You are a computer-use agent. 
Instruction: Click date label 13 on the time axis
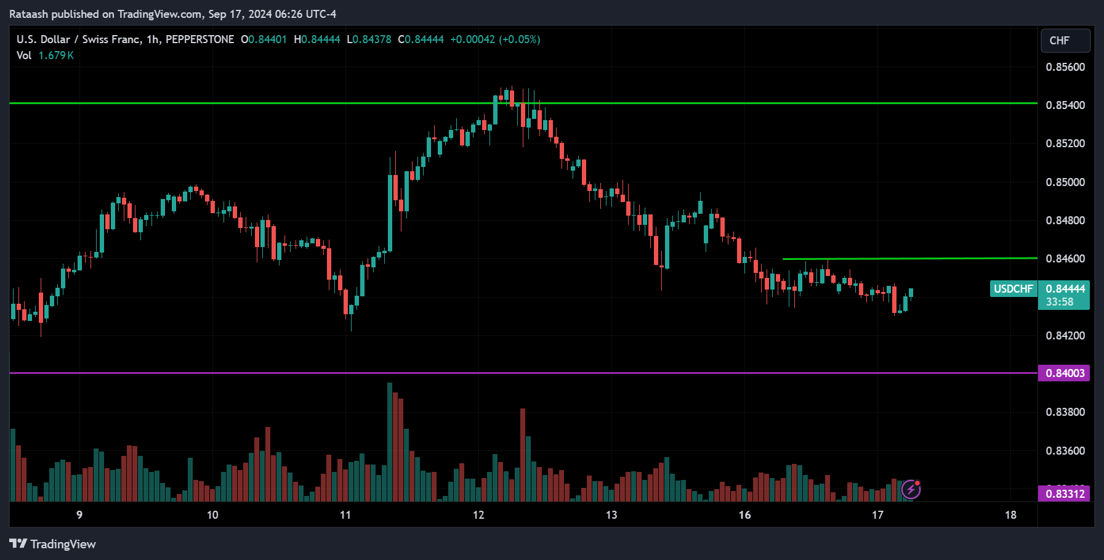611,515
